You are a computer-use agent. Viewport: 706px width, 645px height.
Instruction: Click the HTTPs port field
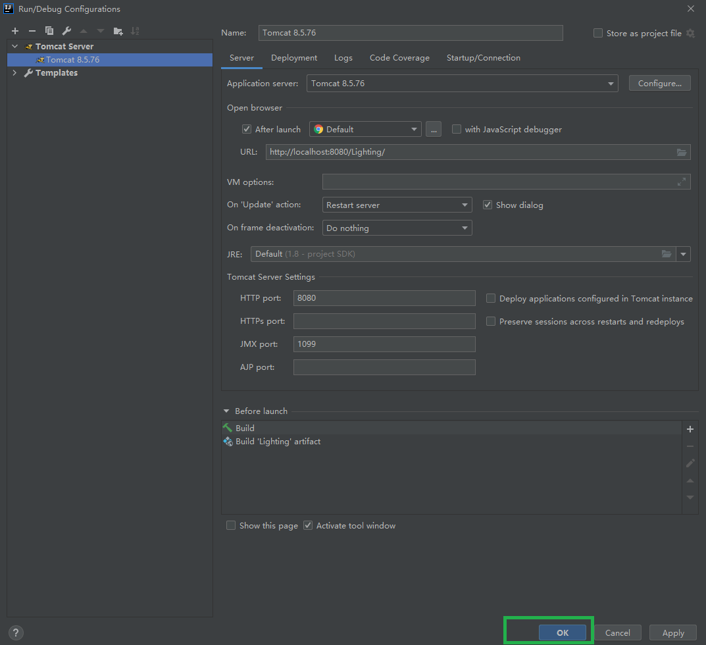pos(384,321)
